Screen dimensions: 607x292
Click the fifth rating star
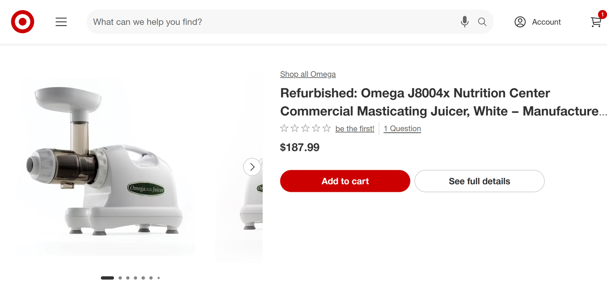pos(327,129)
